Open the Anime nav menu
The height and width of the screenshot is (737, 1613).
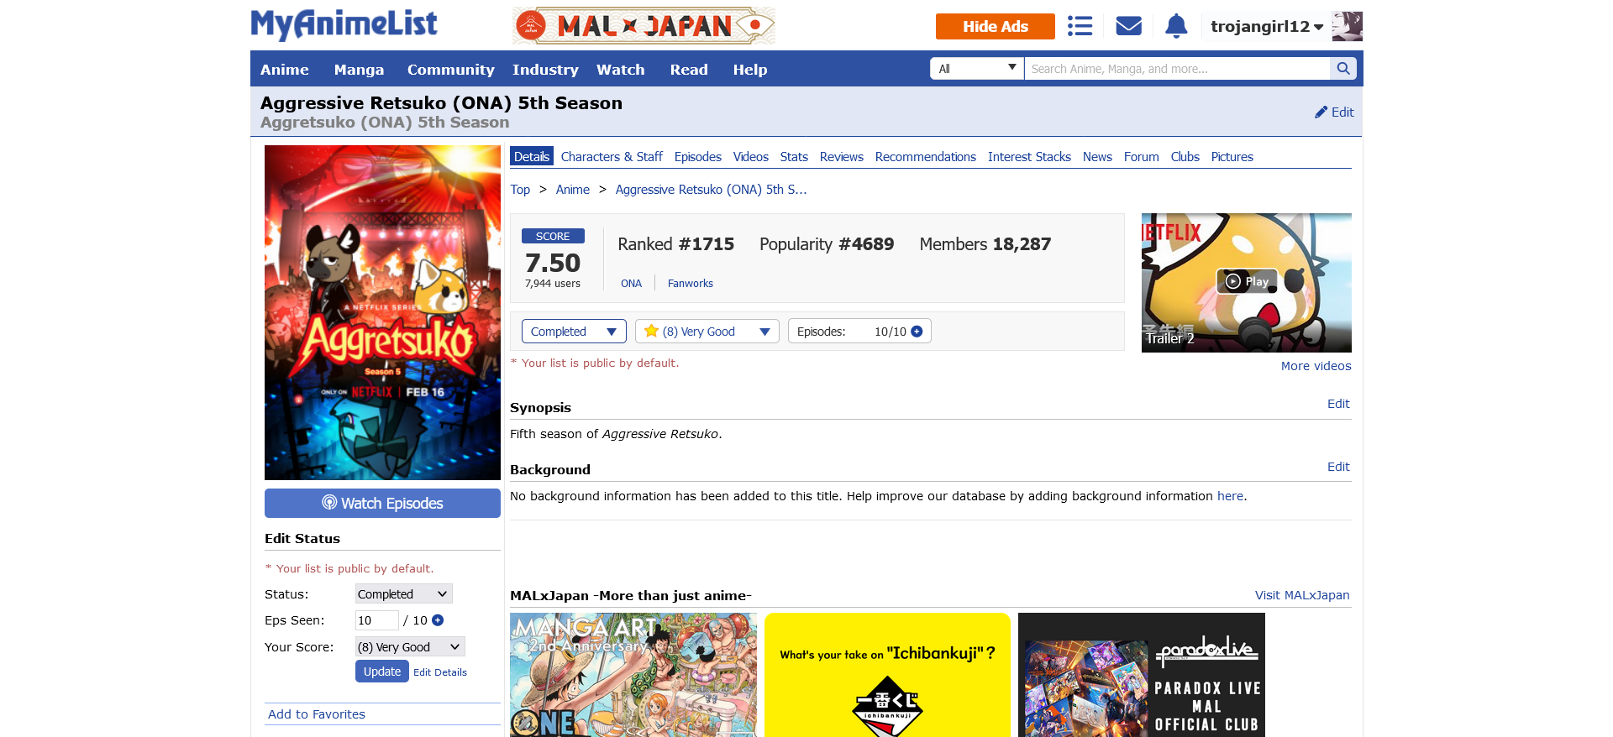pyautogui.click(x=284, y=70)
